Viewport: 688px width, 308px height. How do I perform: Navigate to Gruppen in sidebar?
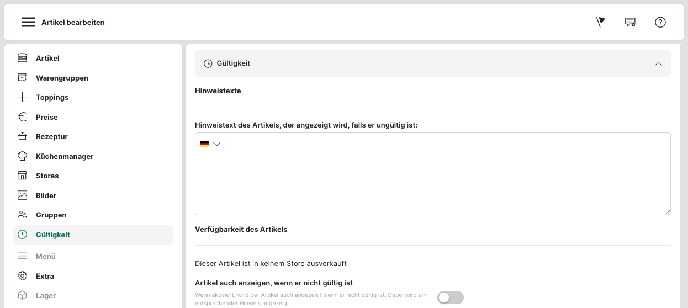pyautogui.click(x=51, y=215)
